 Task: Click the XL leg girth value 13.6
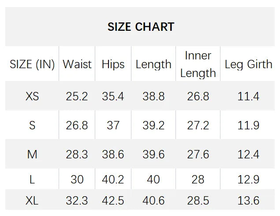[248, 201]
